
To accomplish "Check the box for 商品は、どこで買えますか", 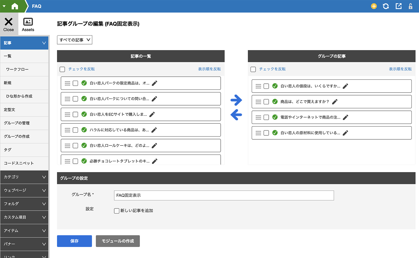I will click(x=266, y=102).
